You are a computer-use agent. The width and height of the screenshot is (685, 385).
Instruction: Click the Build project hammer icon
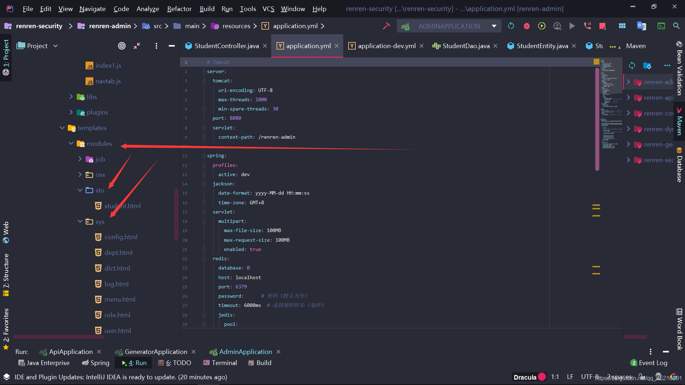386,26
